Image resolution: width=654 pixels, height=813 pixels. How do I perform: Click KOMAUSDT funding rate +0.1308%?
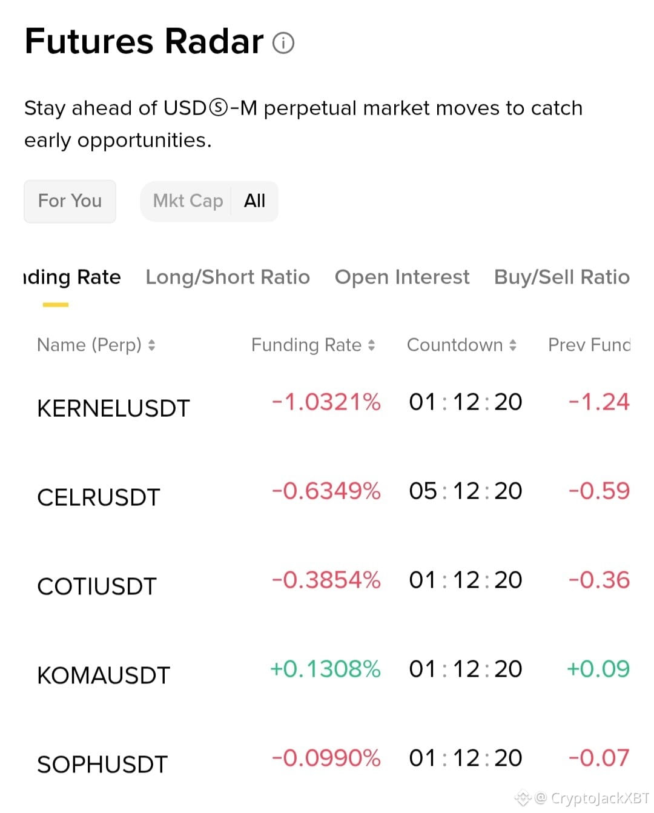point(325,669)
